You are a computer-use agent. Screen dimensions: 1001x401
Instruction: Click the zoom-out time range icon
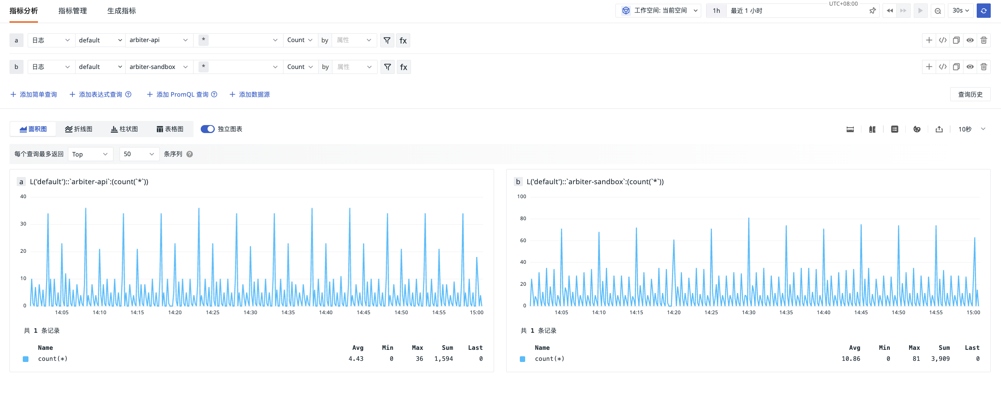(938, 11)
